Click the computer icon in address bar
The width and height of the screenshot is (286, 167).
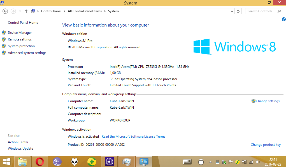tap(33, 11)
